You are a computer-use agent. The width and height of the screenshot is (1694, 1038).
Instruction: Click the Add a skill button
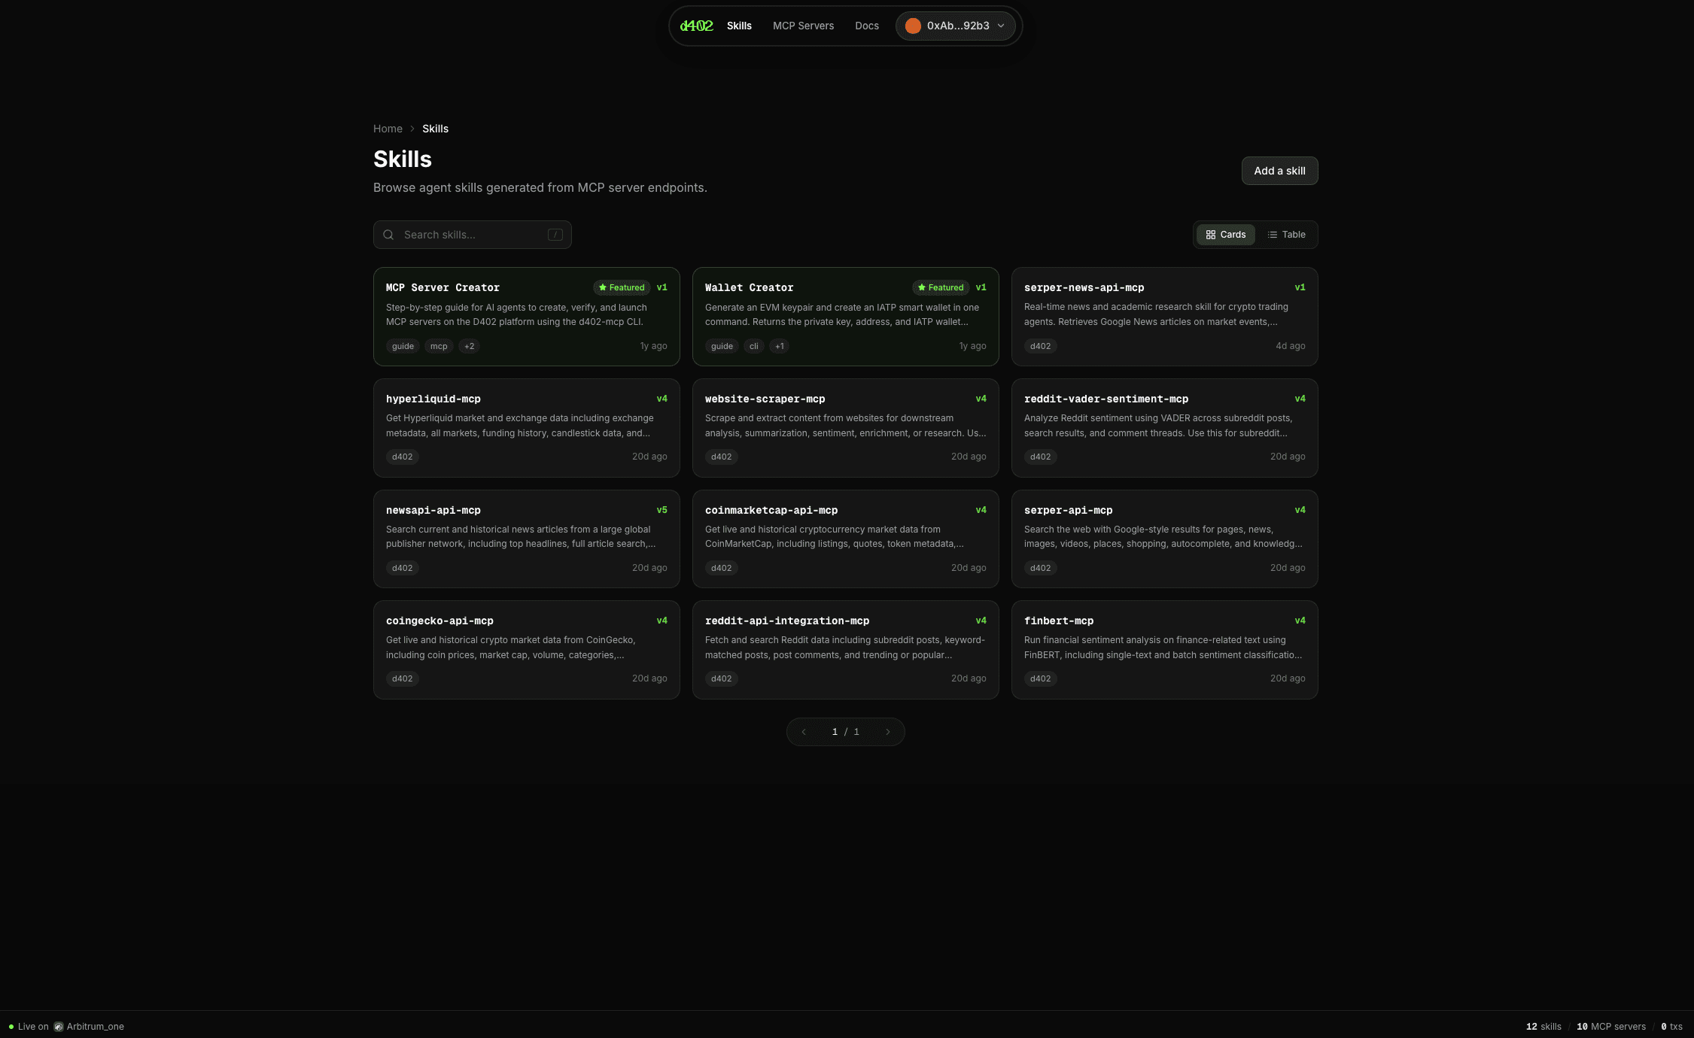[1279, 171]
